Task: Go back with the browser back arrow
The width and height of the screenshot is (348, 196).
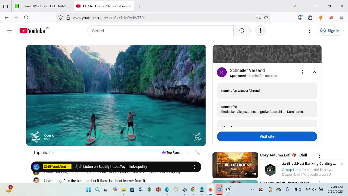Action: point(7,17)
